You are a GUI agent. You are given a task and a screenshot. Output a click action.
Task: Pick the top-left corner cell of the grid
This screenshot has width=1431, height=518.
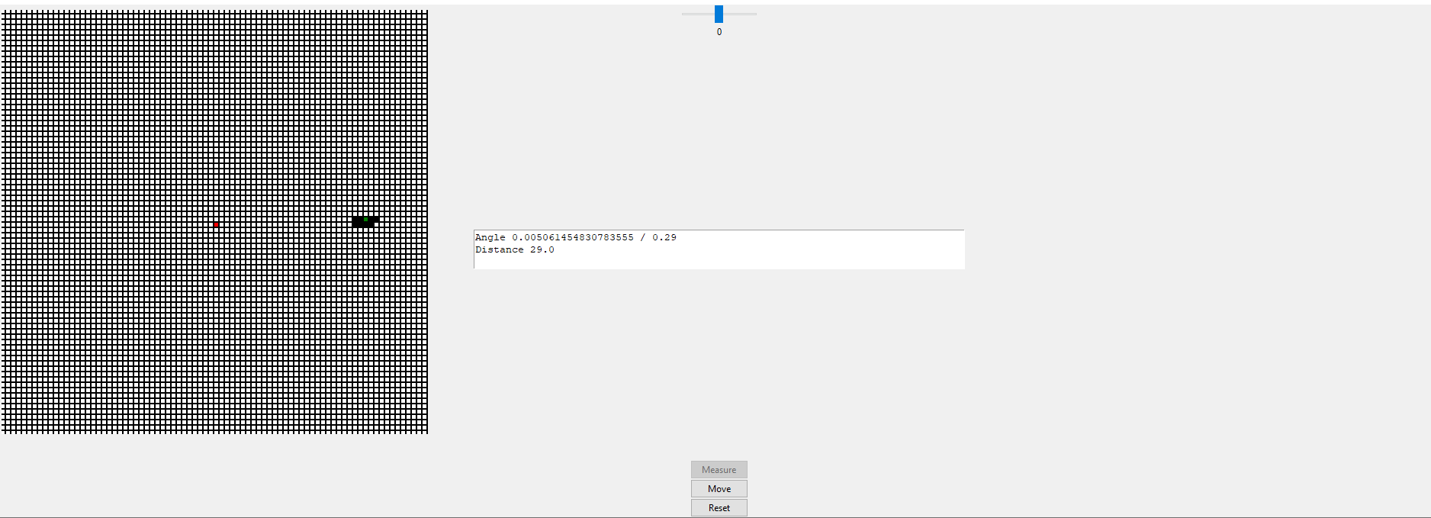click(x=3, y=11)
